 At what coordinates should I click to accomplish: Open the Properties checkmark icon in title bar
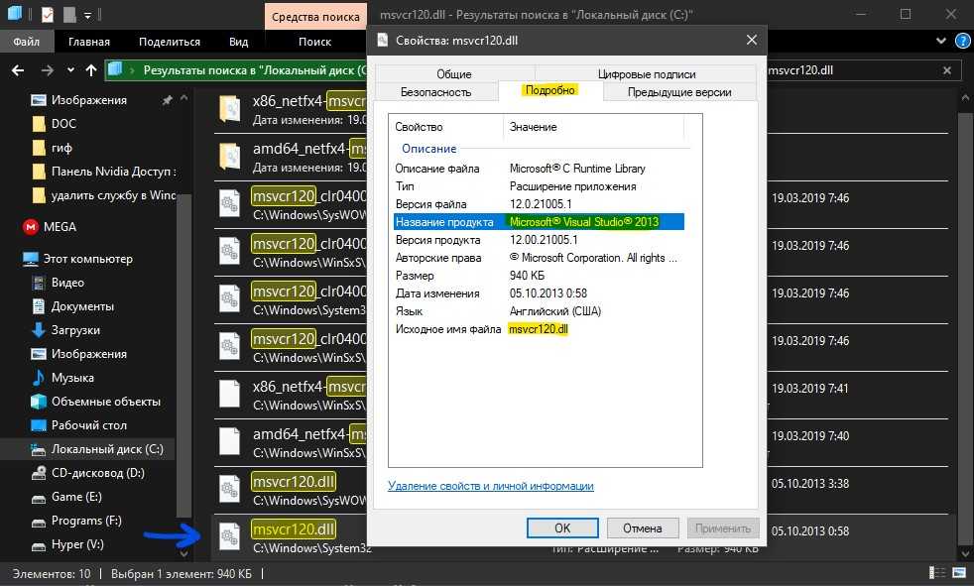pos(47,15)
